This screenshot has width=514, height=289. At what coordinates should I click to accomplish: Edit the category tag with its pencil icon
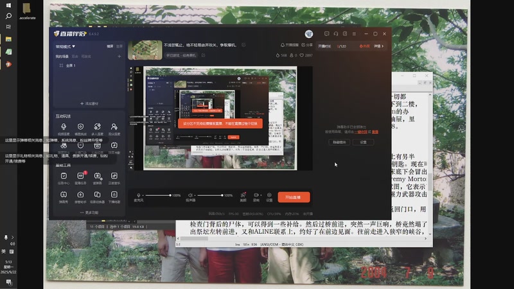203,55
